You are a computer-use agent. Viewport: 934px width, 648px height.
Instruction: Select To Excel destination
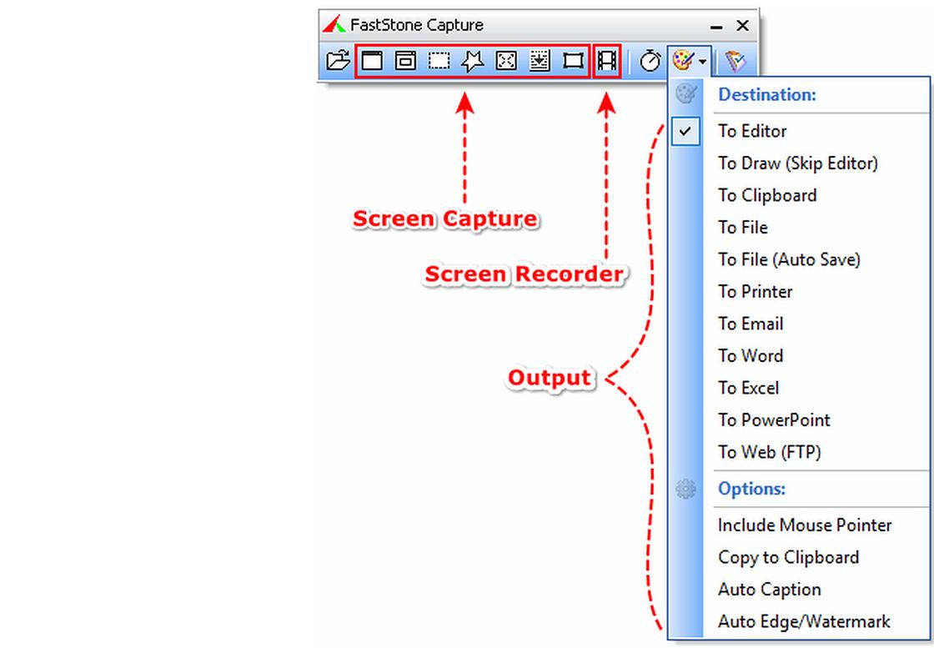point(798,389)
